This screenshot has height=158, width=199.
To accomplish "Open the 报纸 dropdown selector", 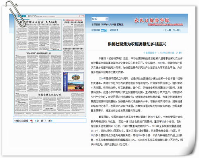I will coord(100,19).
